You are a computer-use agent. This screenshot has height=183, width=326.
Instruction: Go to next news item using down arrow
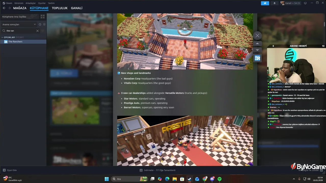click(257, 50)
